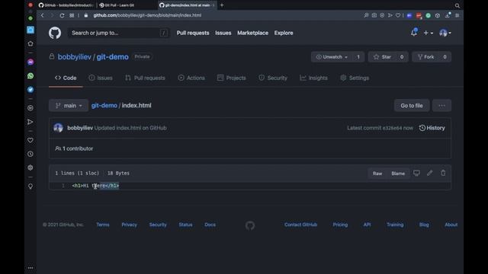Open new browser tab with plus

pos(222,5)
